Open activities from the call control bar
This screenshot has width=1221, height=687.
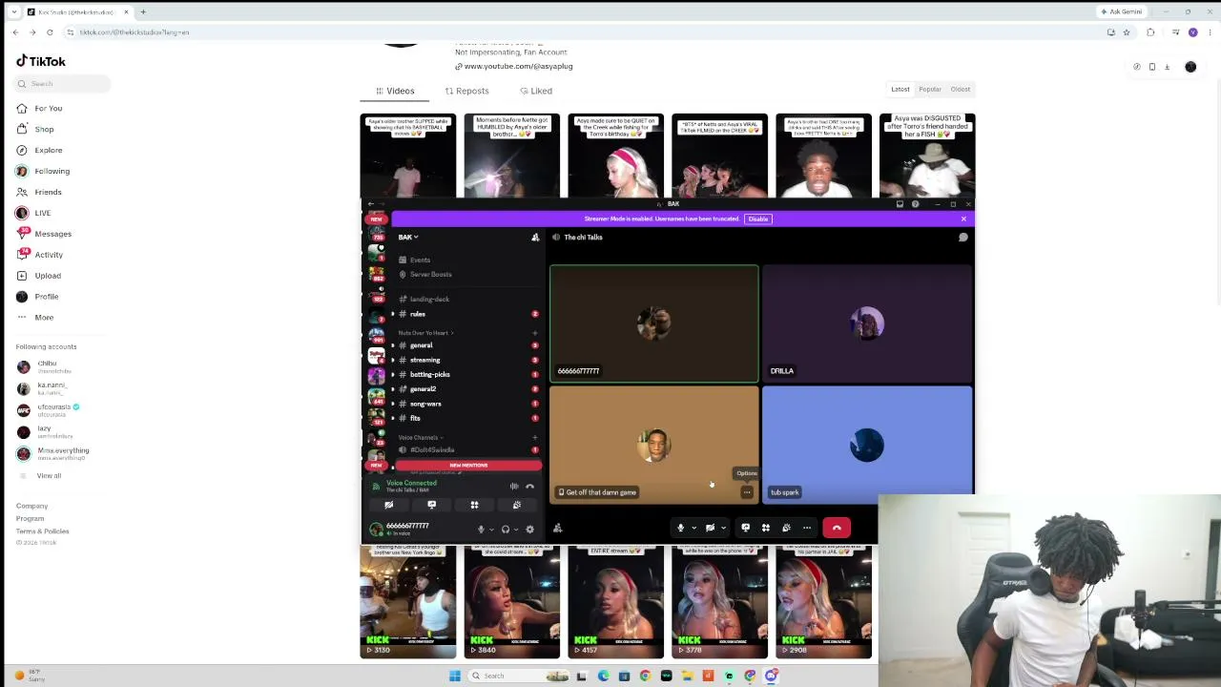click(x=766, y=528)
